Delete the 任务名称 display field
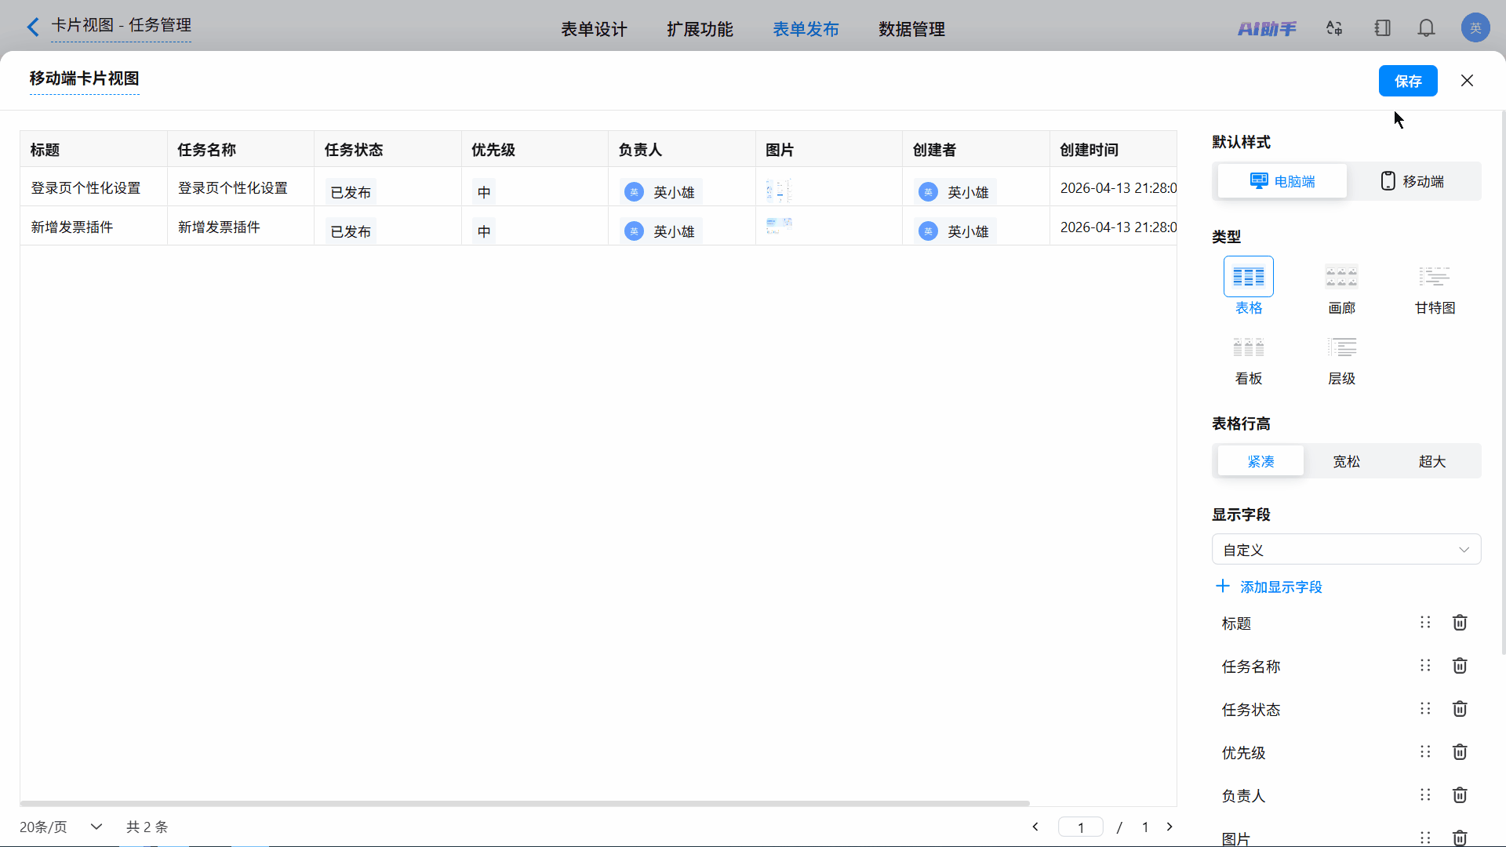The height and width of the screenshot is (847, 1506). coord(1459,666)
